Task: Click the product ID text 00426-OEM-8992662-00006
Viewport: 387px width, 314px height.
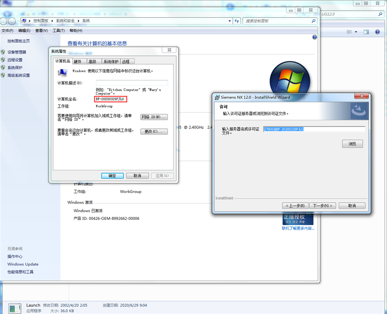Action: tap(114, 218)
